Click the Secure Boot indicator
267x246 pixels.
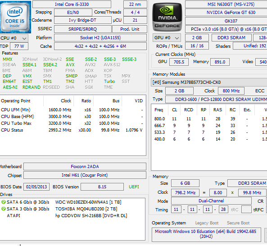coord(238,223)
